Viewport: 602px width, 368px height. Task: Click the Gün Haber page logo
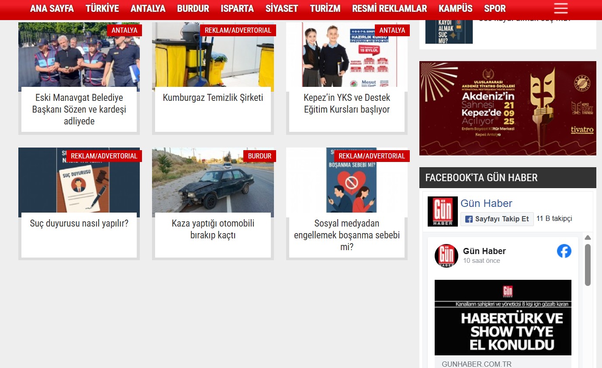(443, 211)
